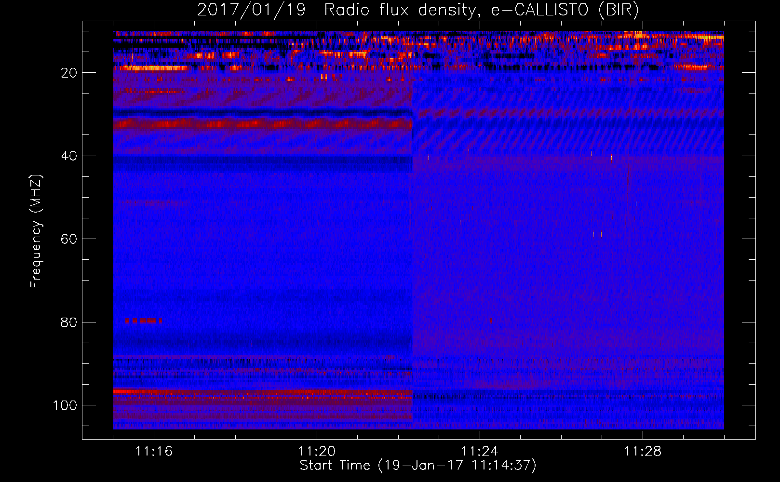780x482 pixels.
Task: Click the red dashed signal near 80 MHz
Action: click(143, 321)
